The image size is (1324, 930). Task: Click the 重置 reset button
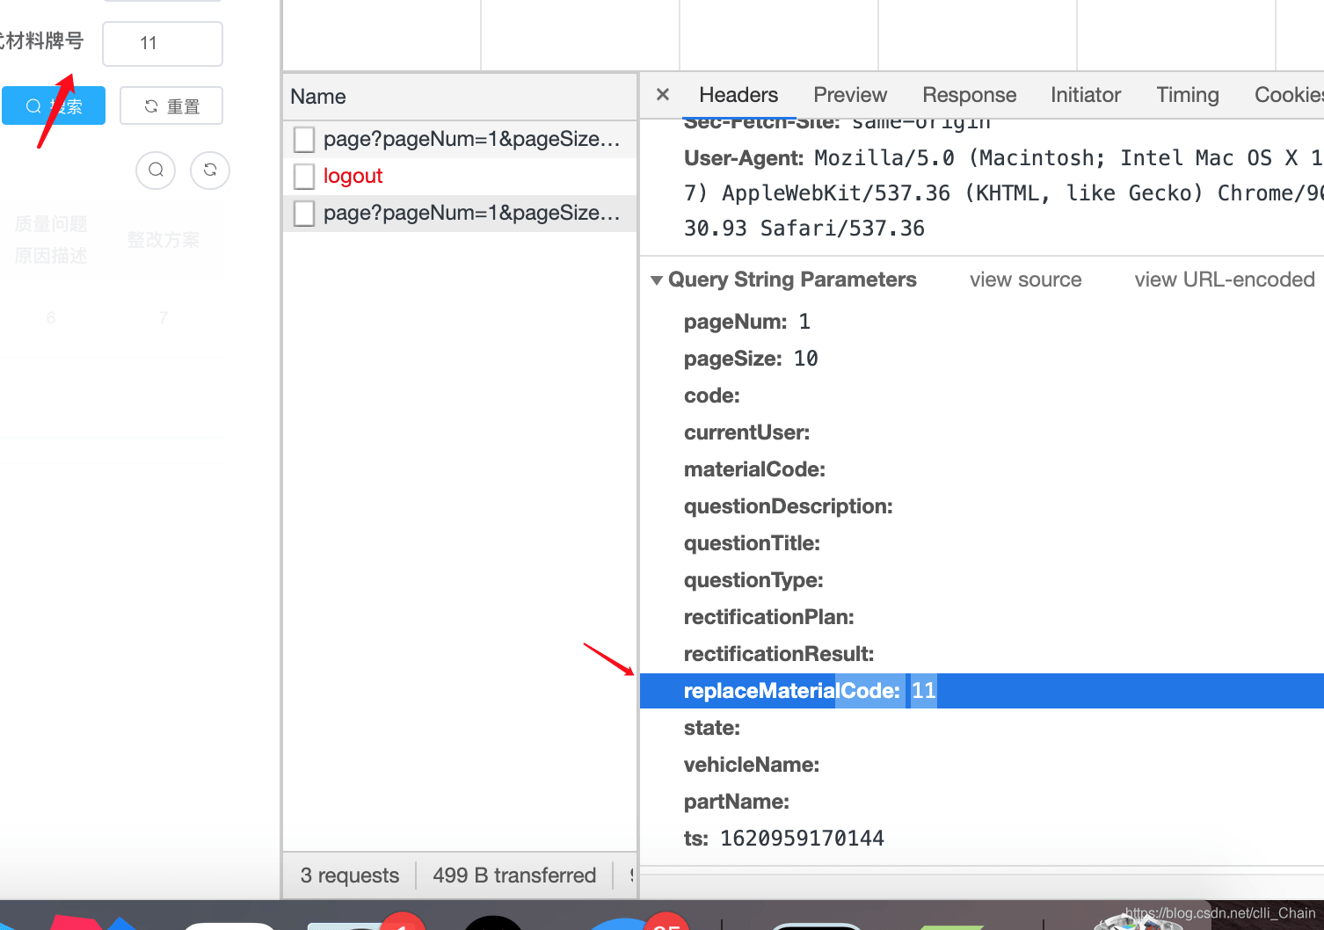tap(171, 105)
